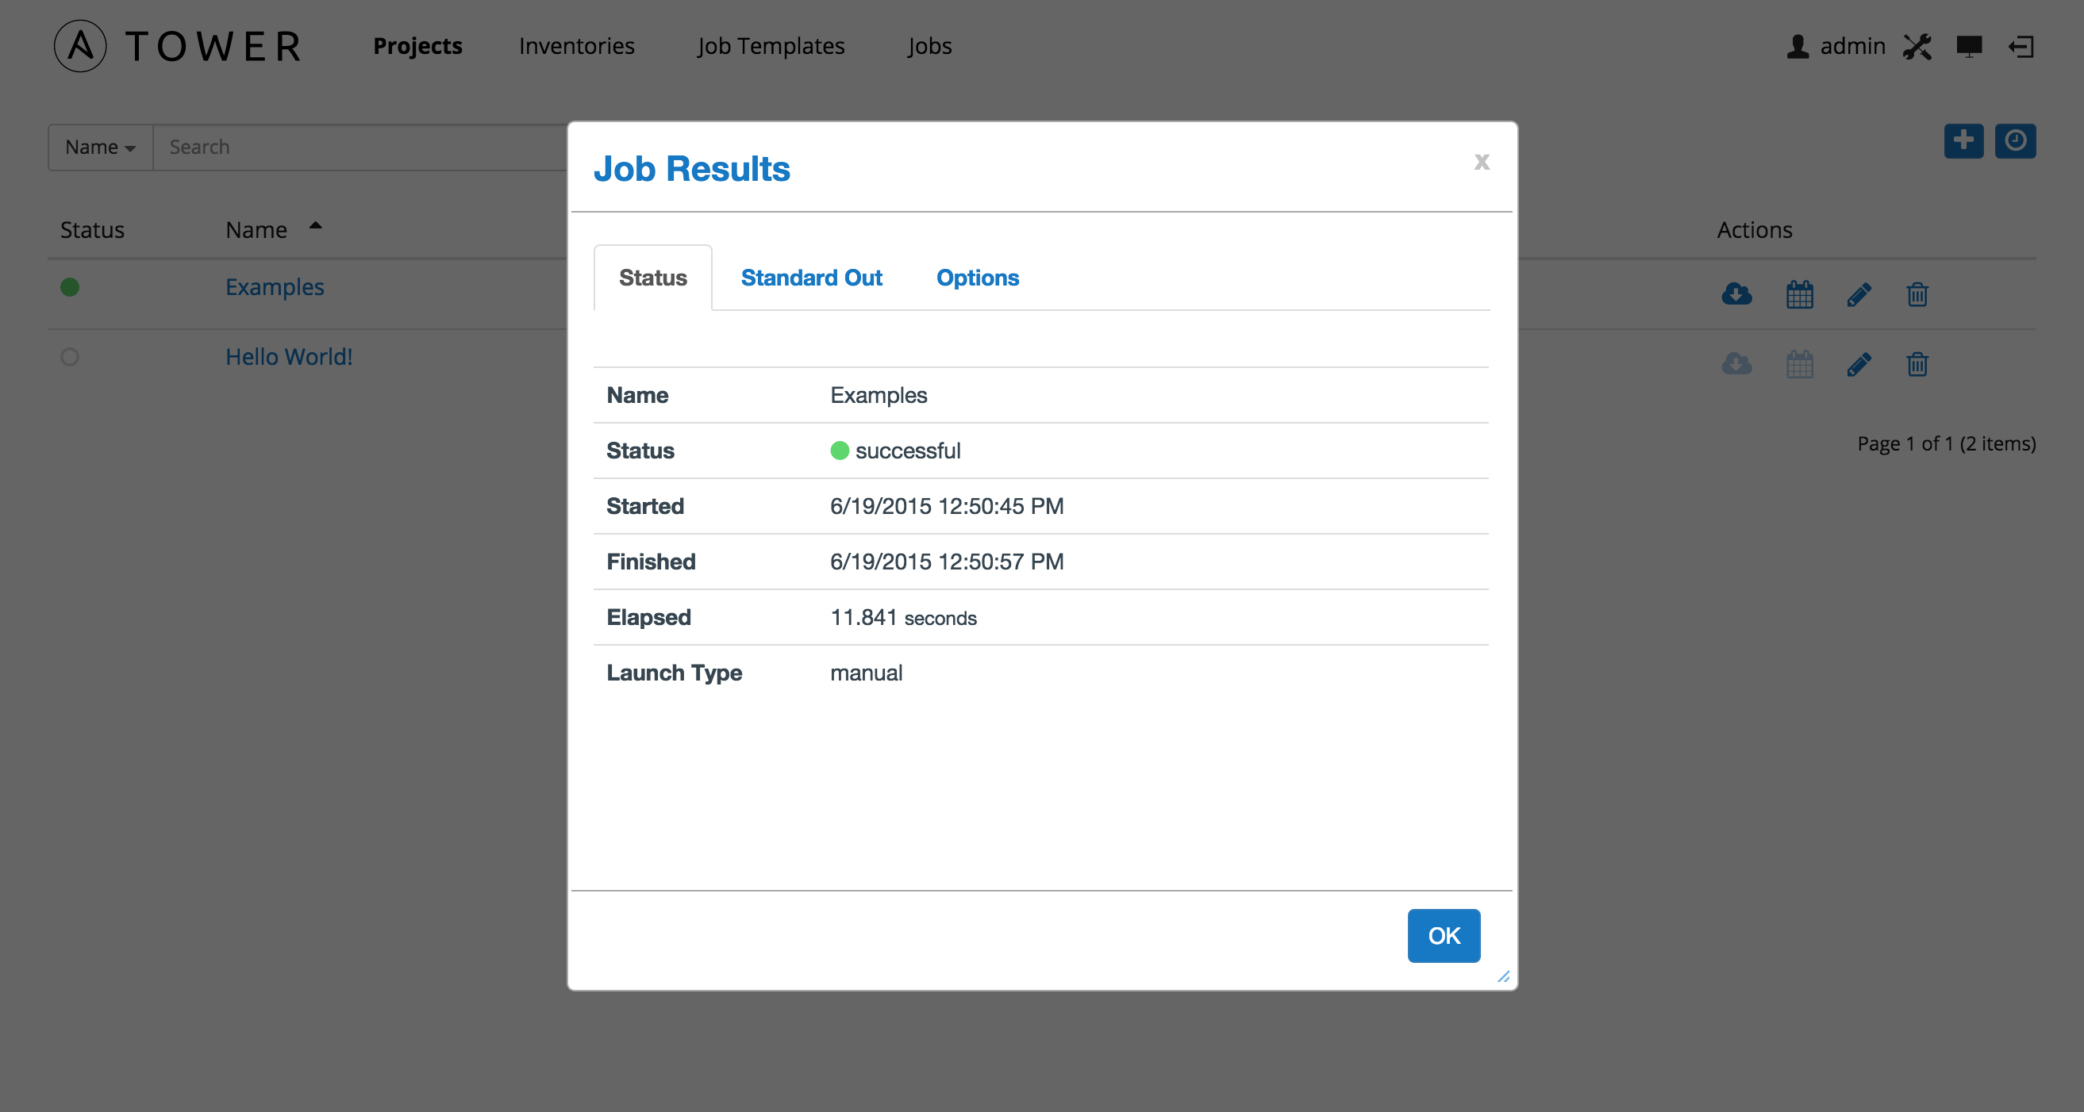Image resolution: width=2084 pixels, height=1112 pixels.
Task: Toggle the status indicator for Hello World
Action: (71, 357)
